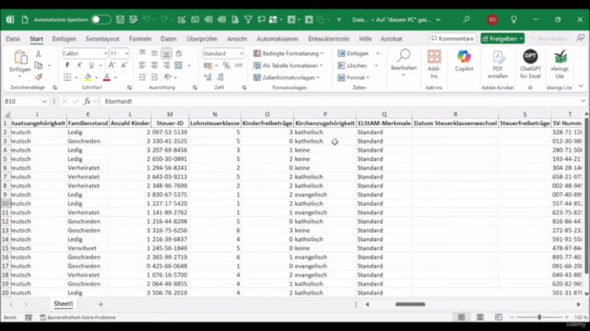The width and height of the screenshot is (590, 331).
Task: Click the Einfügen paste clipboard icon
Action: pyautogui.click(x=20, y=57)
